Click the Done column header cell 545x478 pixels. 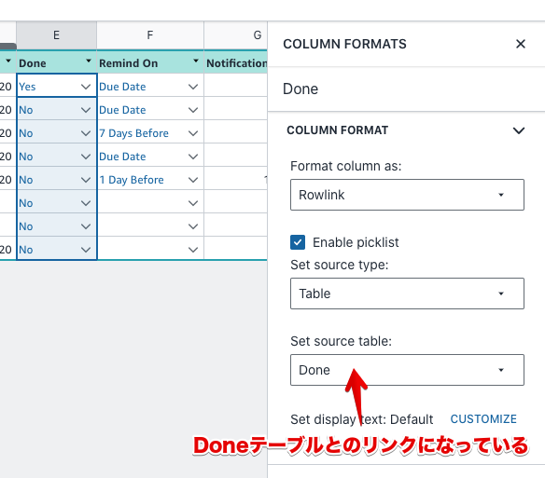56,62
